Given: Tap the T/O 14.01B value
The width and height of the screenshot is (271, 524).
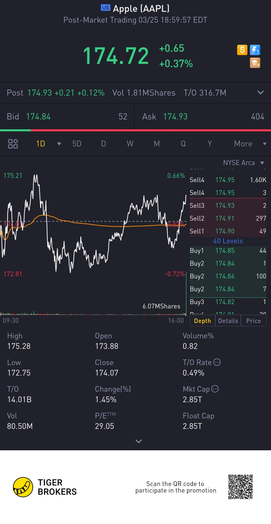Looking at the screenshot, I should click(x=19, y=399).
